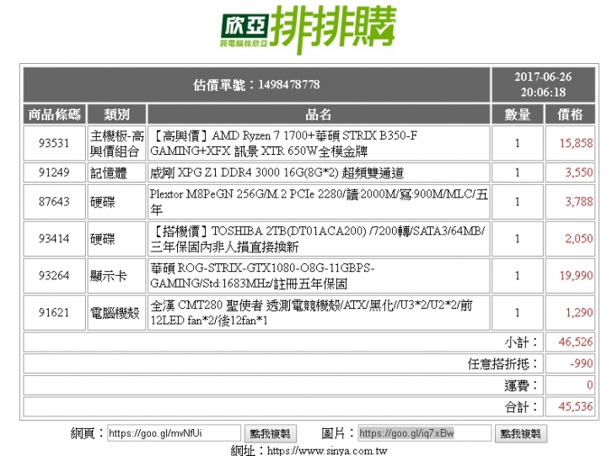The image size is (607, 456).
Task: Click barcode 93531
Action: click(54, 143)
